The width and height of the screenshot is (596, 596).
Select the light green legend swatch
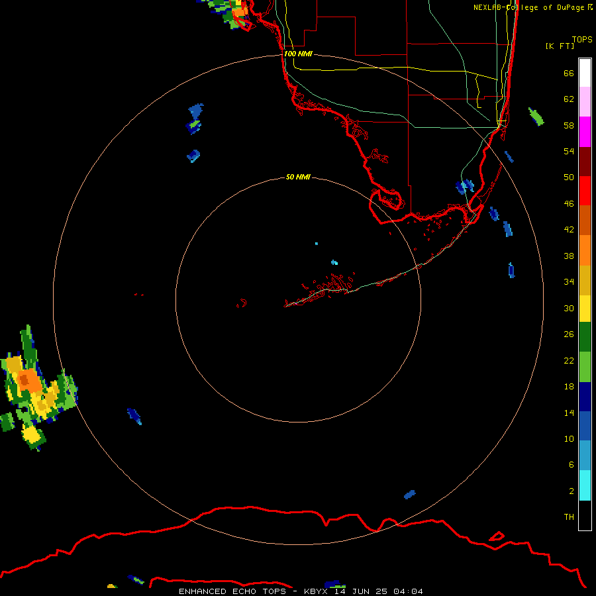click(x=585, y=367)
